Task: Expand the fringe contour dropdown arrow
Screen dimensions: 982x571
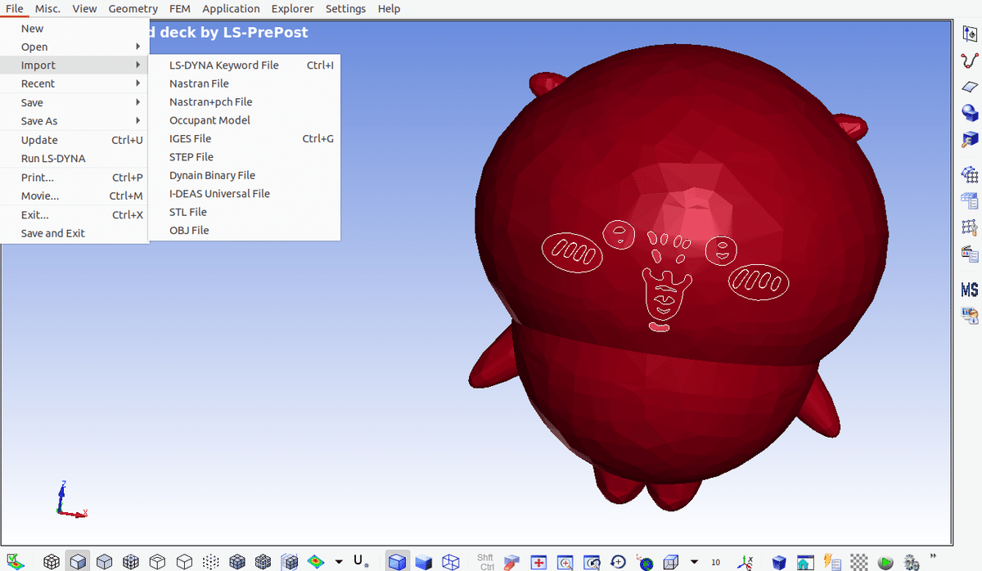Action: point(339,562)
